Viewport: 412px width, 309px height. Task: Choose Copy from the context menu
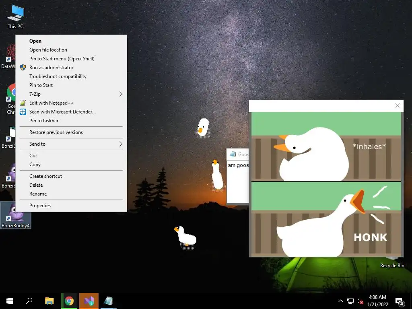point(71,165)
